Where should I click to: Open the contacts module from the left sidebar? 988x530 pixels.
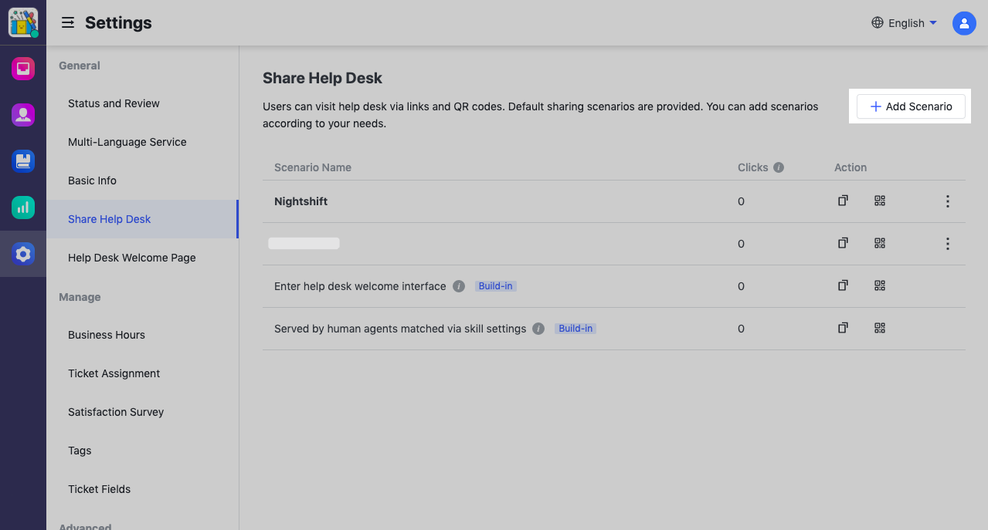click(x=22, y=114)
